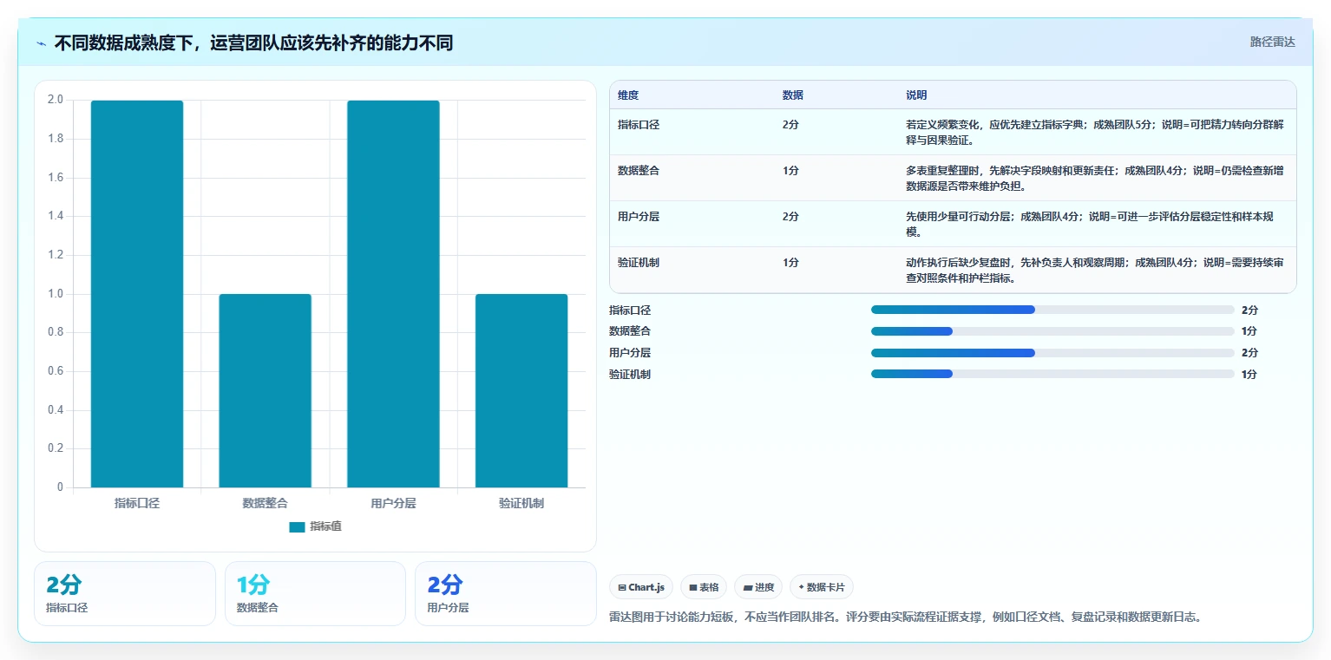The width and height of the screenshot is (1331, 660).
Task: Click the 说明 column header
Action: (x=916, y=95)
